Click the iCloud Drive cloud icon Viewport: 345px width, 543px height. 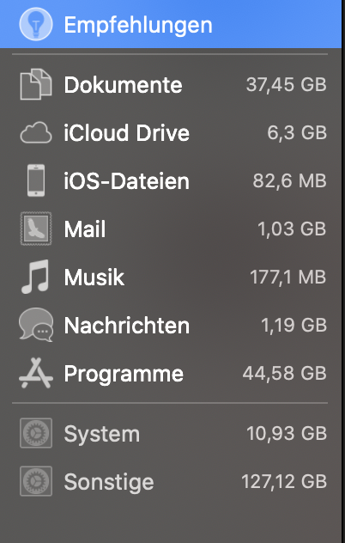[36, 132]
